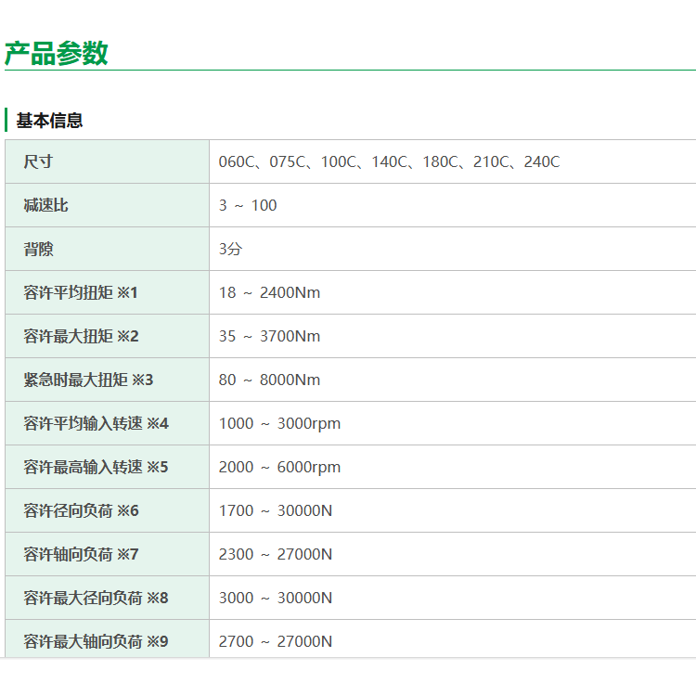The width and height of the screenshot is (696, 696).
Task: Click the value 3 ~ 100
Action: click(248, 205)
